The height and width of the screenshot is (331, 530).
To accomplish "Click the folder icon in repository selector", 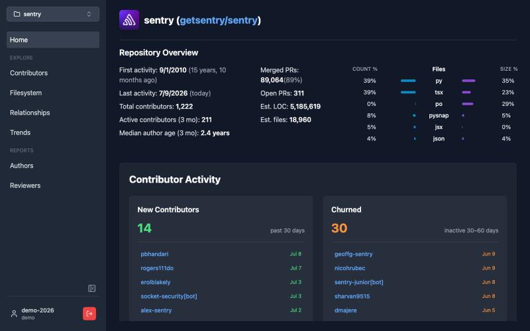I will click(17, 14).
